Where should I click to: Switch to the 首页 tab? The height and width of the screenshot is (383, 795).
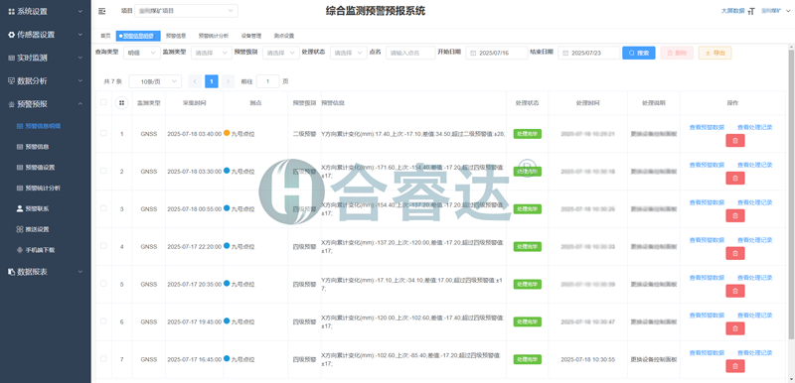pos(105,36)
